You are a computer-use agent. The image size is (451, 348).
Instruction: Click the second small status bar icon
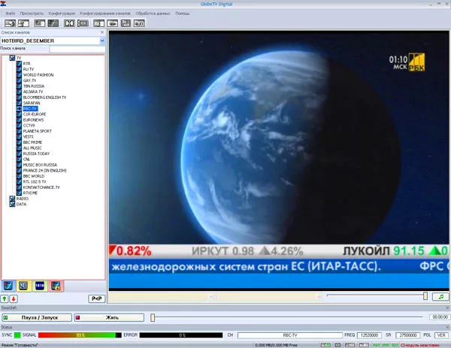click(337, 345)
